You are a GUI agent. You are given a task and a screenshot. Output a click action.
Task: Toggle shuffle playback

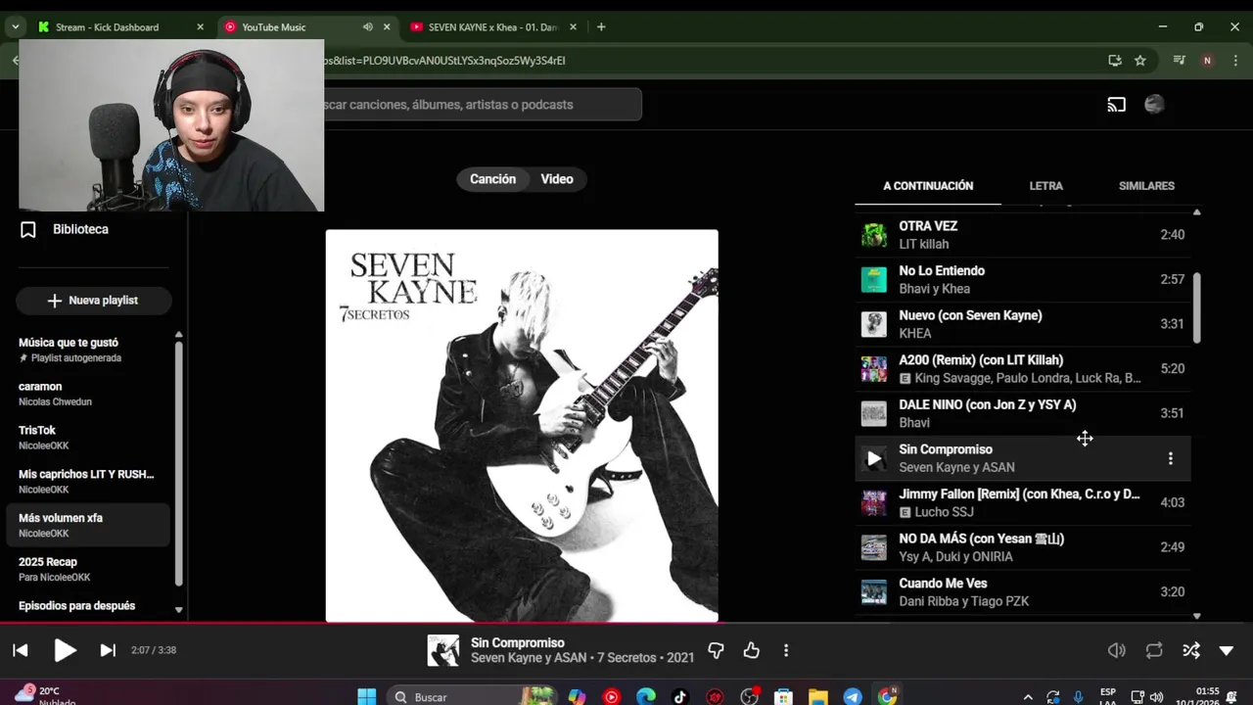[x=1191, y=650]
